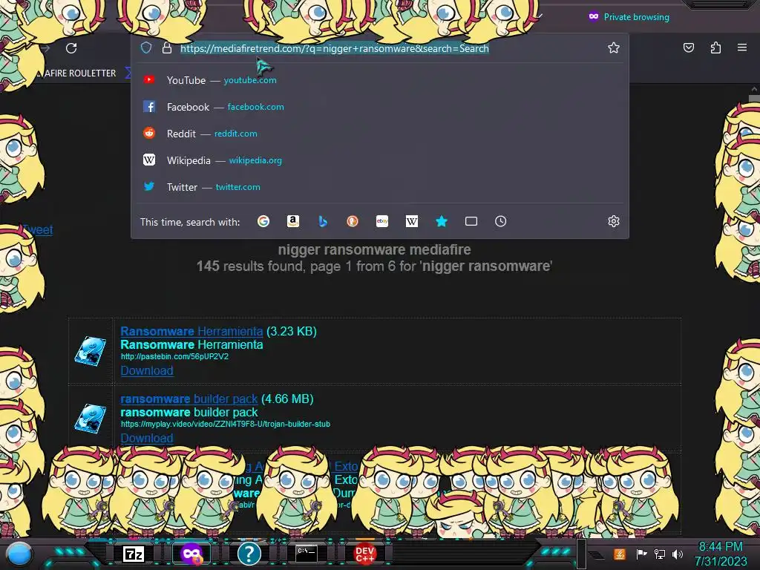Open Action Center flag tray icon
Screen dimensions: 760x570
coord(641,554)
